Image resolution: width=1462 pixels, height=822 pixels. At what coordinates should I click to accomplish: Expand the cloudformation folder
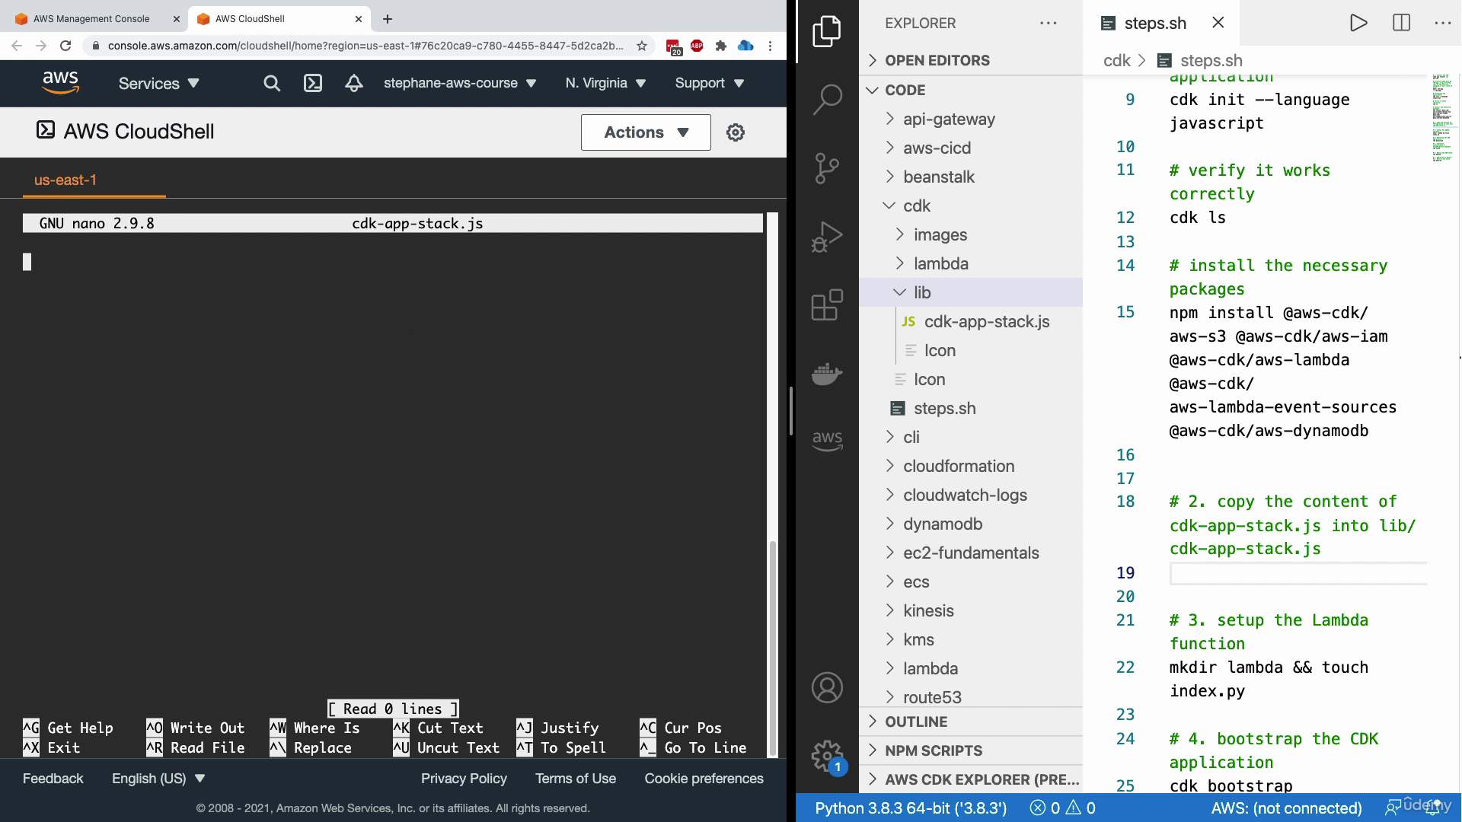[971, 466]
